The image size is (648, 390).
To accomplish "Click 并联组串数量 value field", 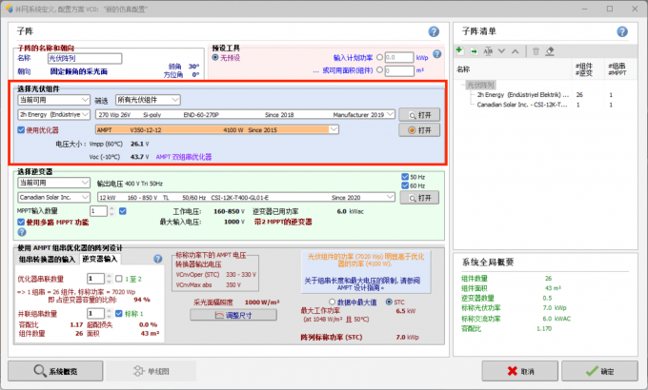I will pos(95,314).
